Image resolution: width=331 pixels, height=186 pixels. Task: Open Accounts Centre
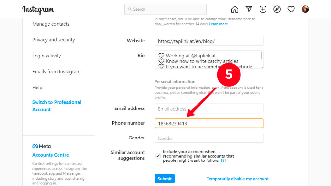50,155
